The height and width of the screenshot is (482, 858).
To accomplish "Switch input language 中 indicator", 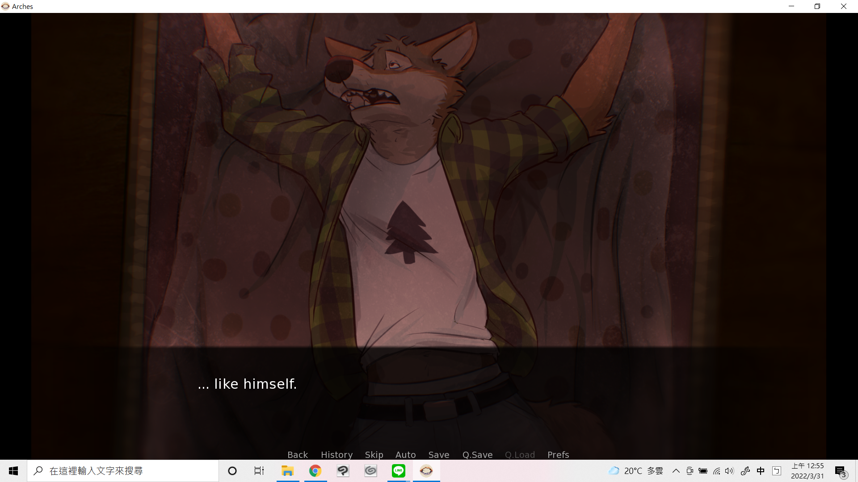I will click(761, 471).
